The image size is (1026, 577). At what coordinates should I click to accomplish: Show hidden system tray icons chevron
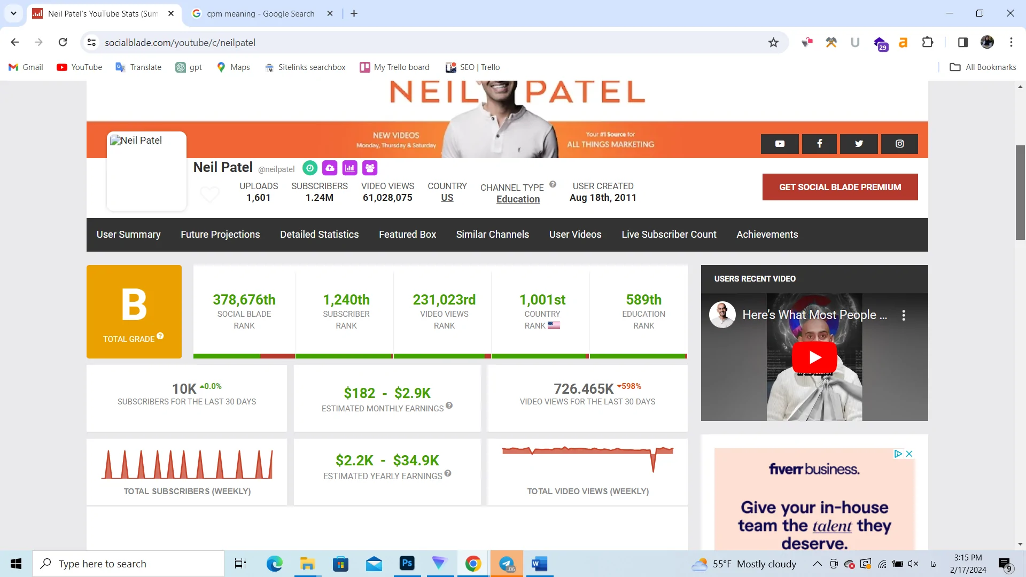[817, 564]
